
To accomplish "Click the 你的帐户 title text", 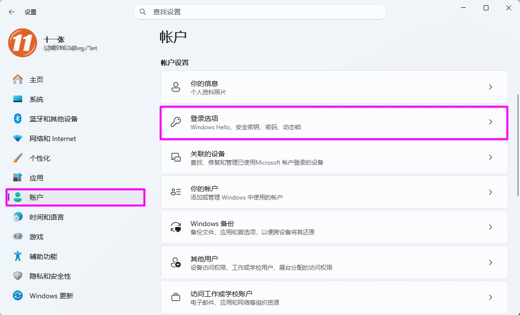I will (204, 189).
